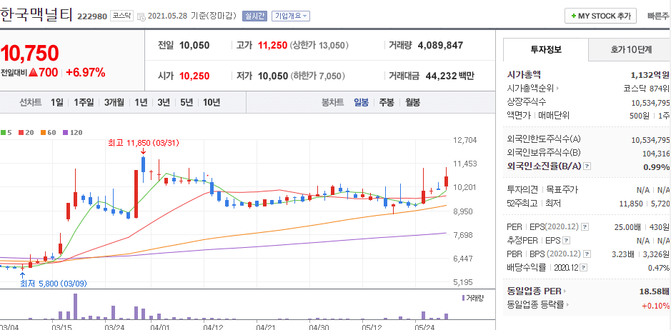This screenshot has width=671, height=330.
Task: Click green 5-day moving average legend
Action: pos(6,133)
